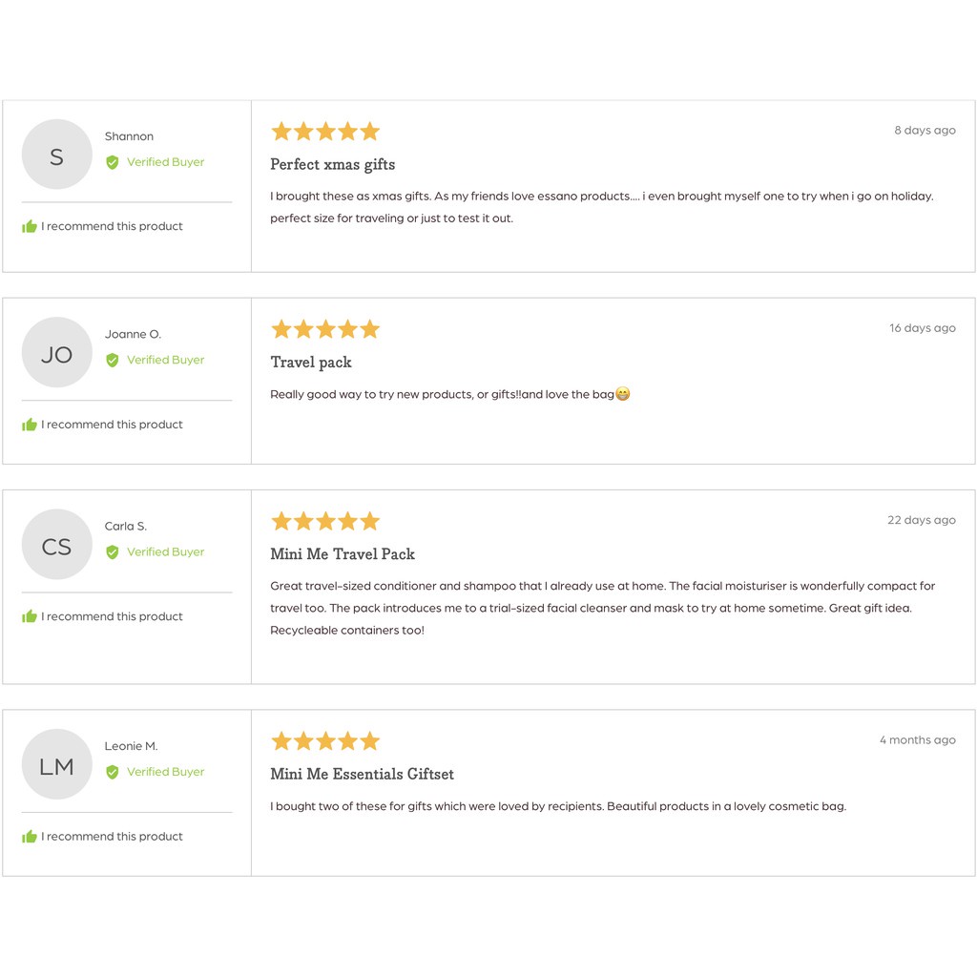Click the thumbs-up icon in Joanne's review
This screenshot has height=977, width=977.
pyautogui.click(x=30, y=425)
